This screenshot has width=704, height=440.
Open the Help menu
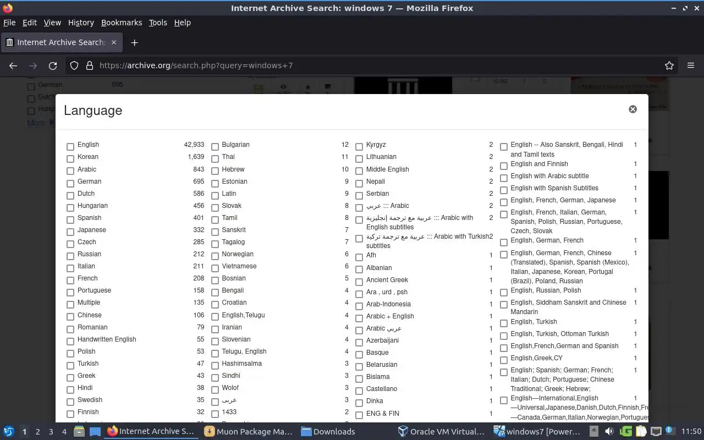coord(182,23)
